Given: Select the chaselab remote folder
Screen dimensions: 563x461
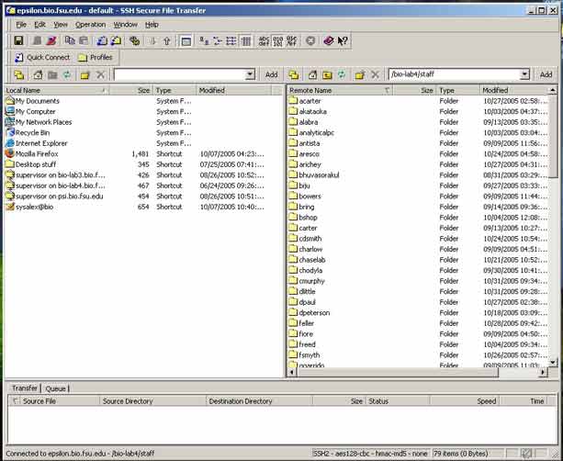Looking at the screenshot, I should click(x=311, y=260).
